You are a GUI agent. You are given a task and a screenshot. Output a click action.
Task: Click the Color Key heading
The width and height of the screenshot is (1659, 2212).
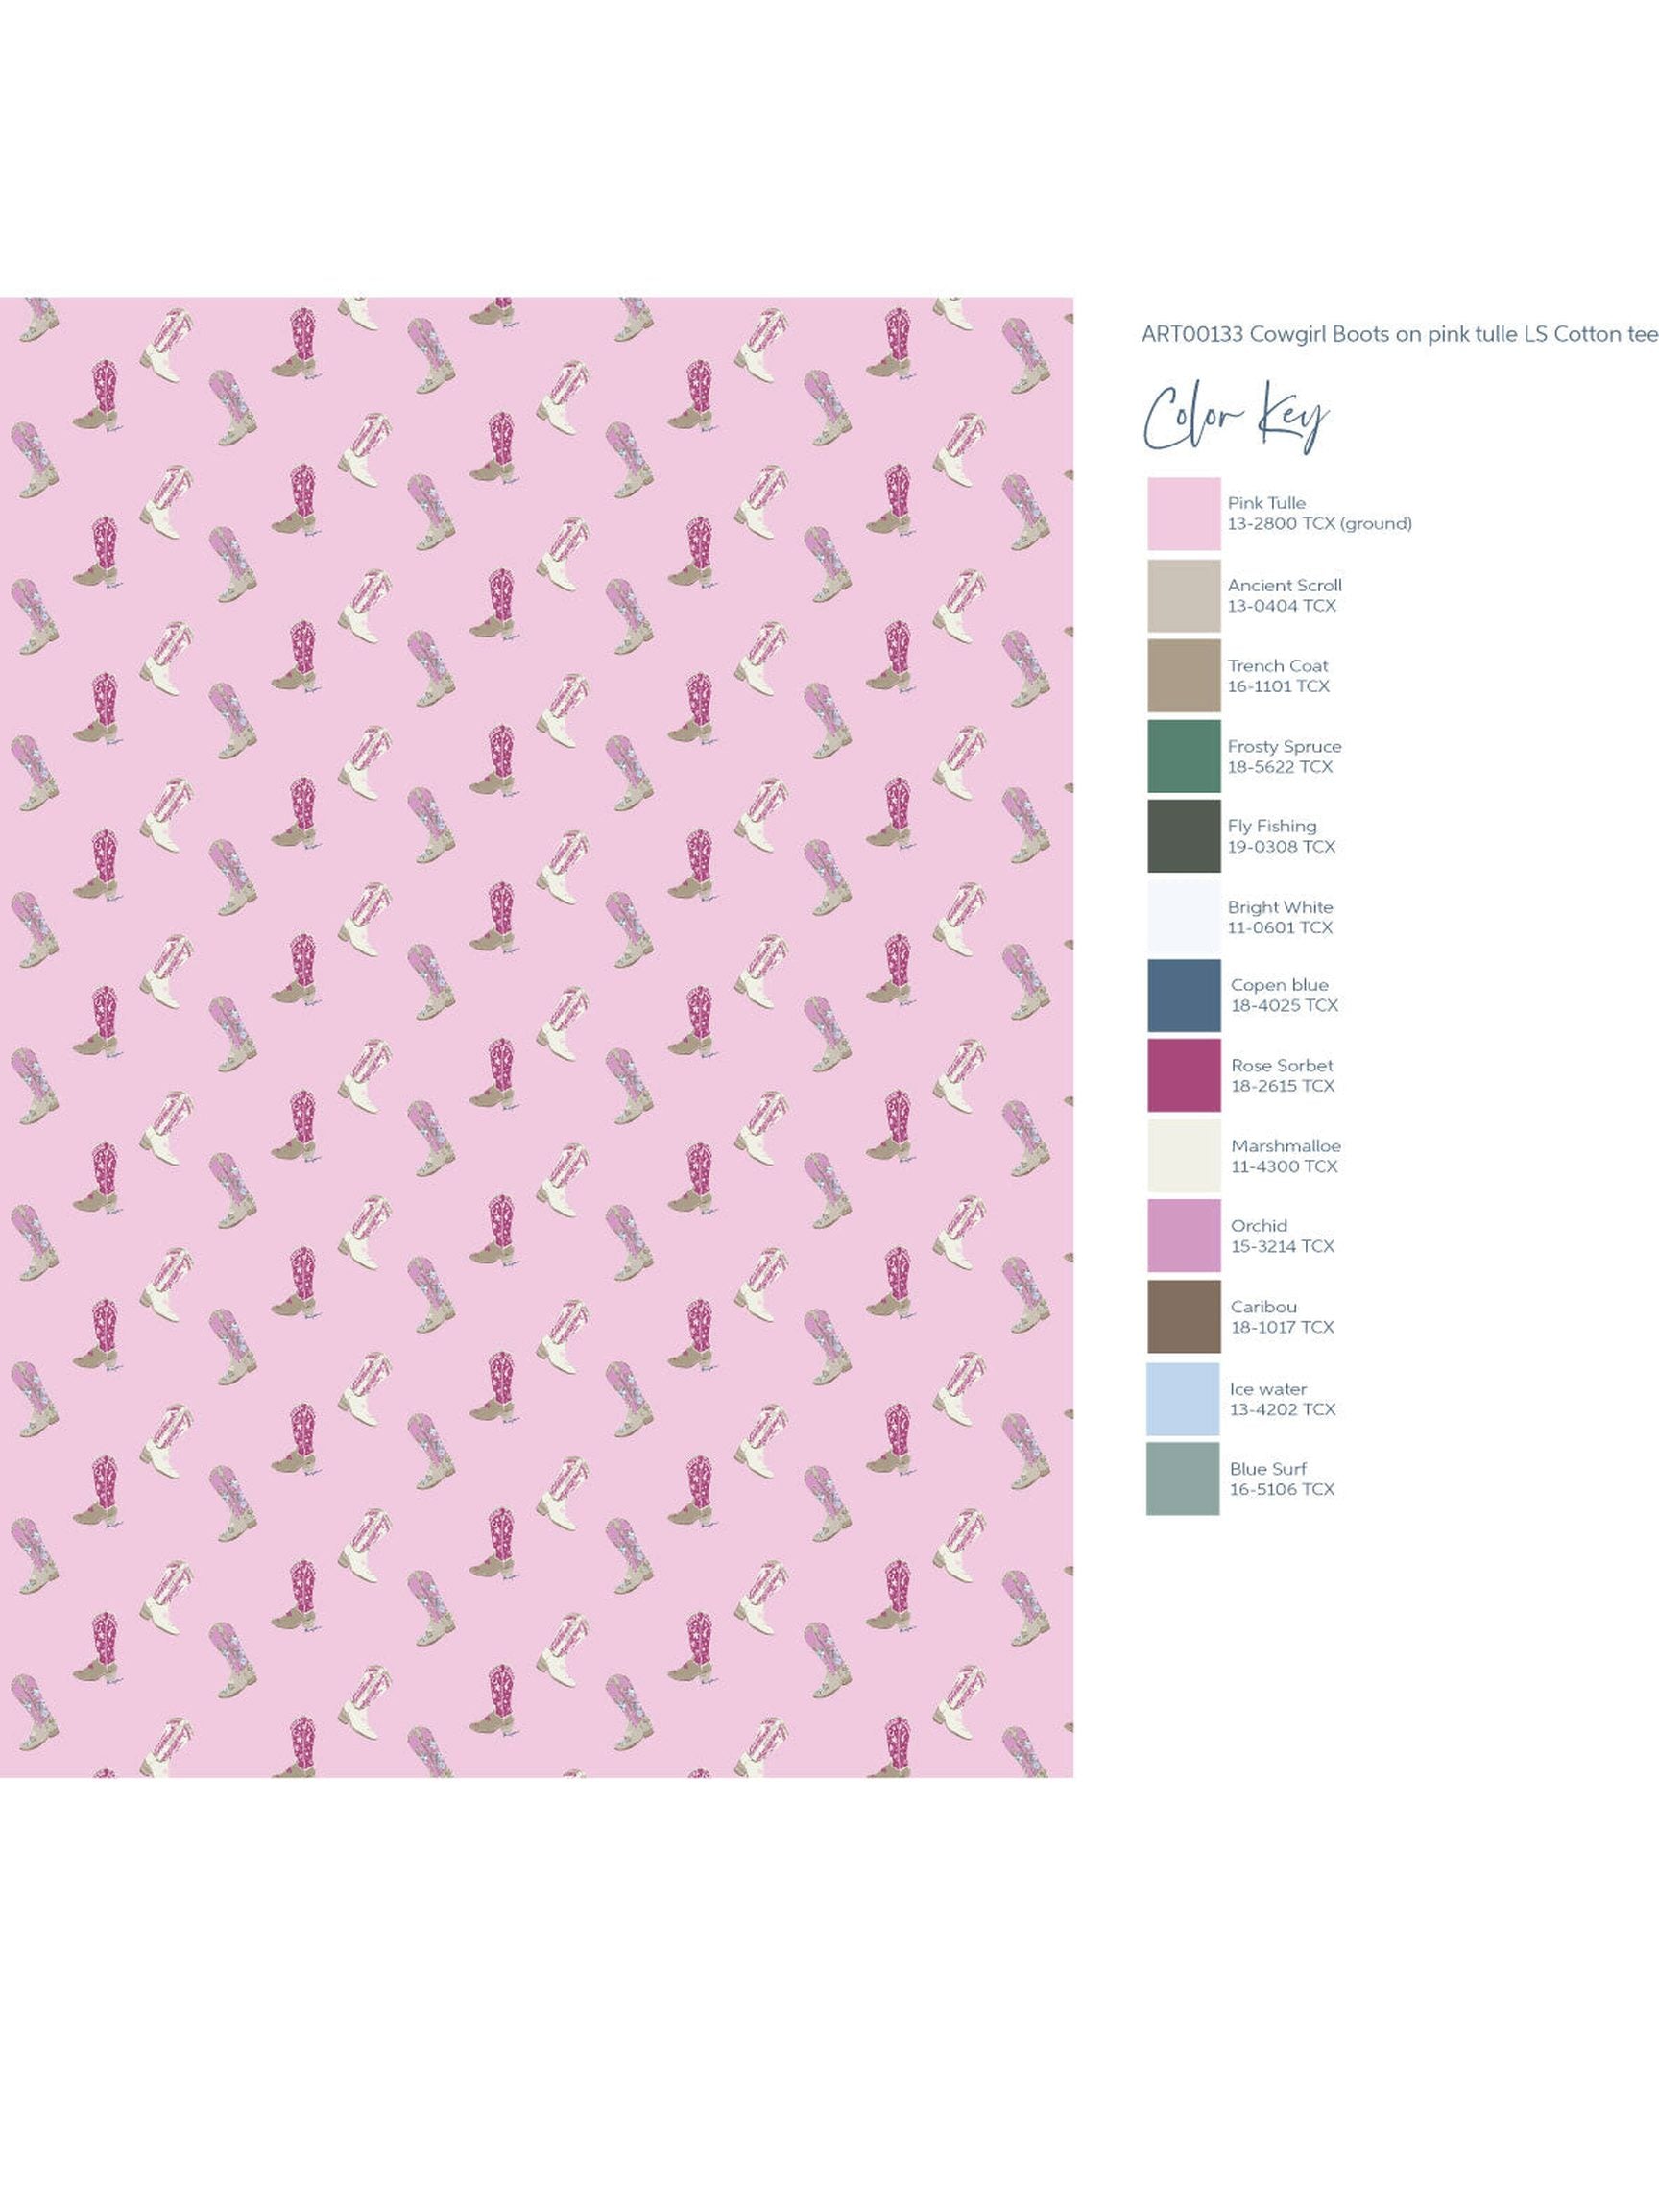click(1237, 416)
